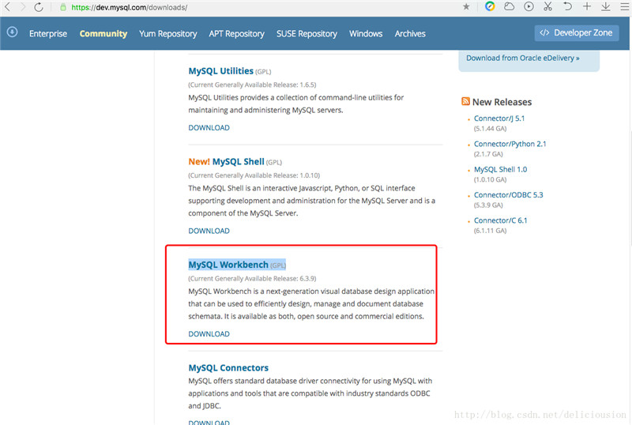Click the Developer Zone button
The width and height of the screenshot is (632, 425).
577,32
